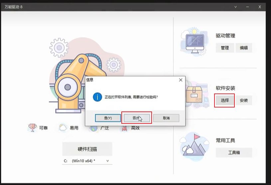The height and width of the screenshot is (185, 271).
Task: Click the cloud icon beside 易用
Action: click(x=63, y=127)
